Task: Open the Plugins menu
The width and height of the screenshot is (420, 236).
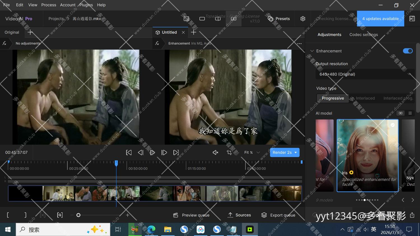Action: pos(86,5)
